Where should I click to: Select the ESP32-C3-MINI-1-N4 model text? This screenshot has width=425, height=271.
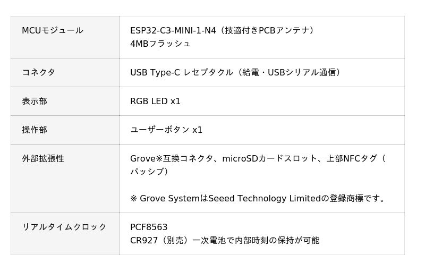173,30
